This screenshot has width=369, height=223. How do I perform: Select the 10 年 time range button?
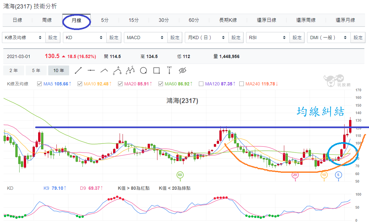59,70
